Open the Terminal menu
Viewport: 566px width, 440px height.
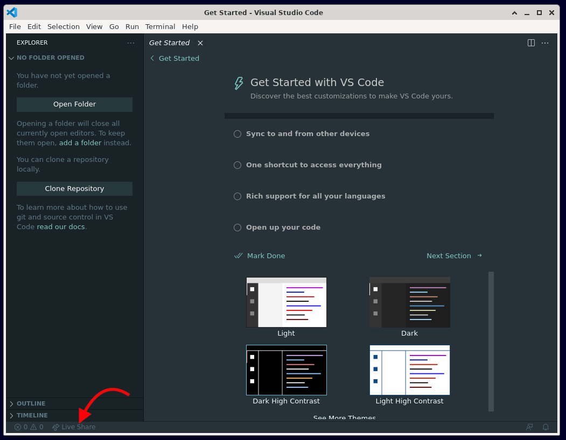[x=160, y=26]
